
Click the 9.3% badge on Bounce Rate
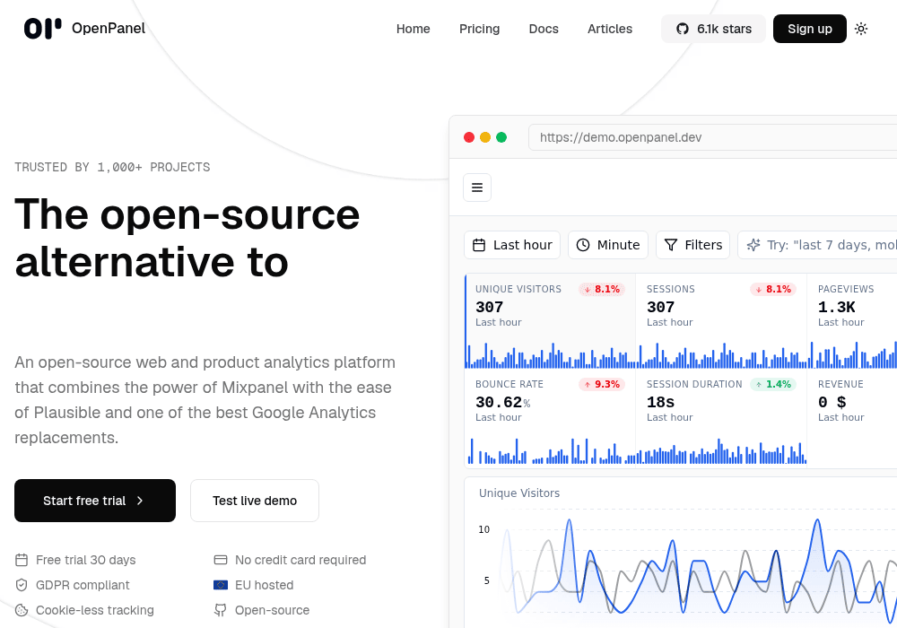pos(602,384)
